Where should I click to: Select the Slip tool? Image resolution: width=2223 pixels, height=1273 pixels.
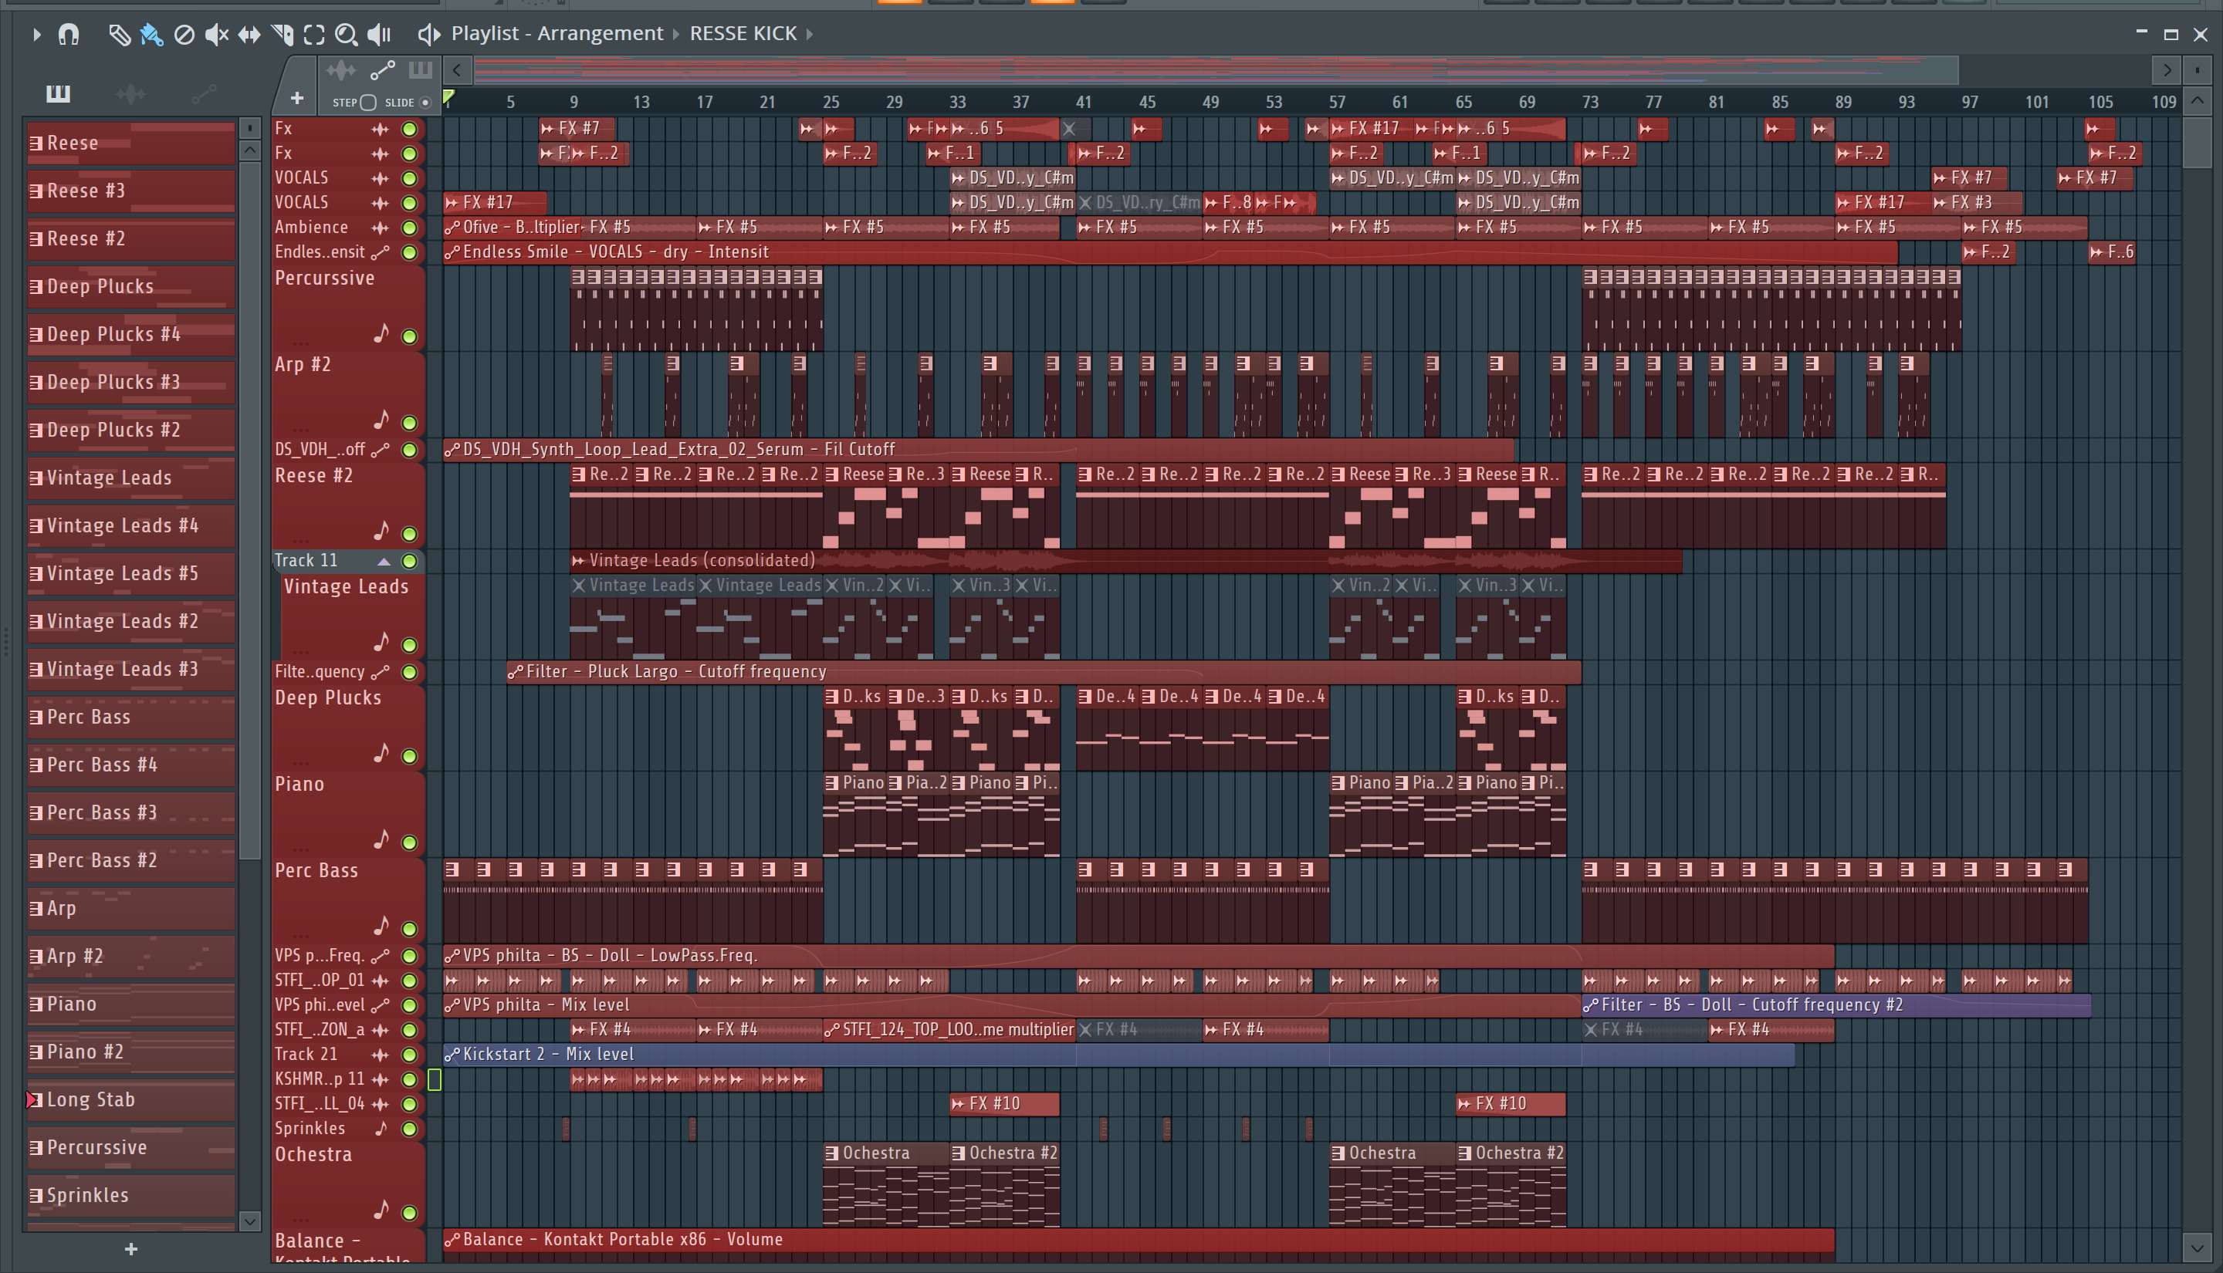(x=249, y=34)
